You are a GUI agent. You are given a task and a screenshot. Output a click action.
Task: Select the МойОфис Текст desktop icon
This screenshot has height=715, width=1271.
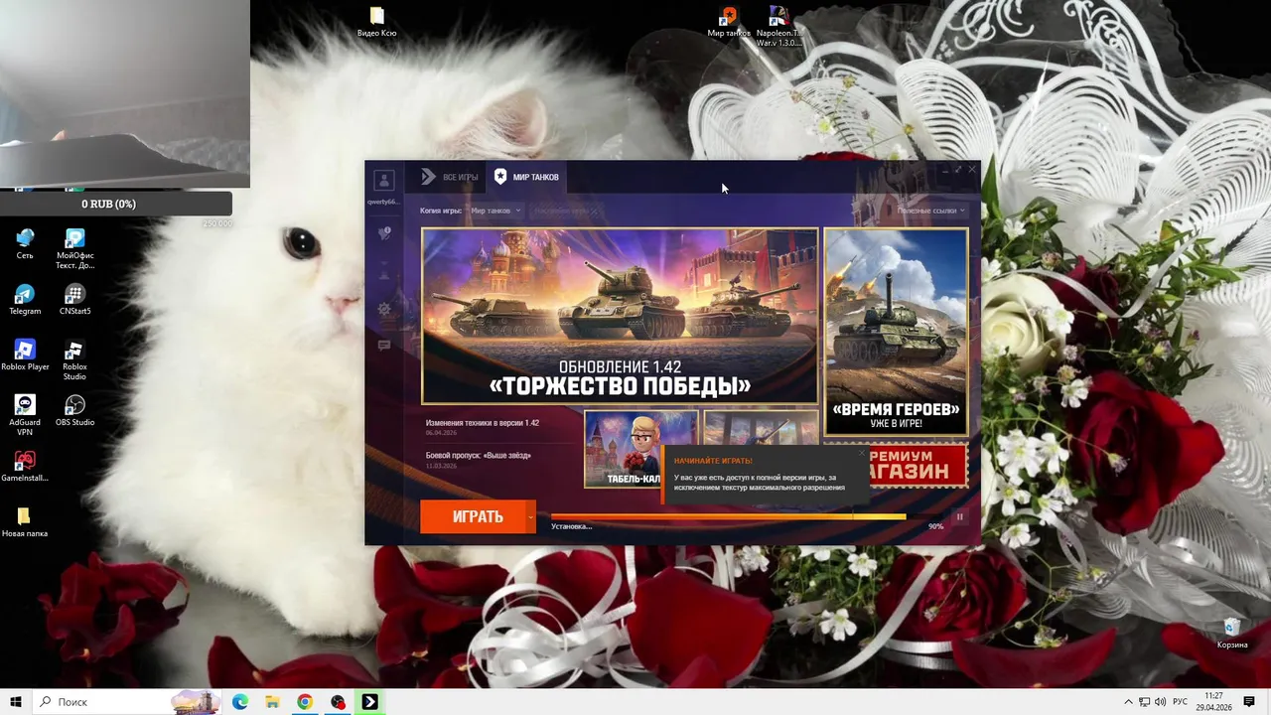coord(74,249)
